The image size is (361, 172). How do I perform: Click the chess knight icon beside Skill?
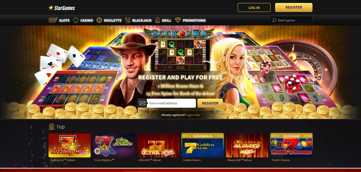tap(157, 20)
